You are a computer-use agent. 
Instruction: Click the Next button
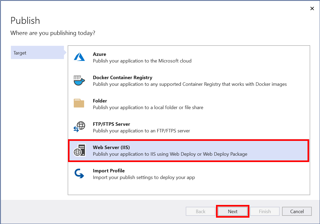[x=232, y=211]
